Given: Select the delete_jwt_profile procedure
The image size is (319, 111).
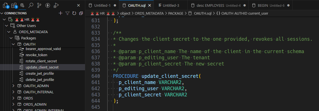Looking at the screenshot, I should pyautogui.click(x=40, y=80).
